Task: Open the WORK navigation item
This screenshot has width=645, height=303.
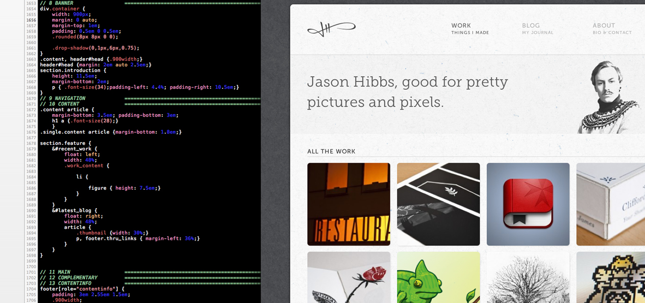Action: click(x=470, y=29)
